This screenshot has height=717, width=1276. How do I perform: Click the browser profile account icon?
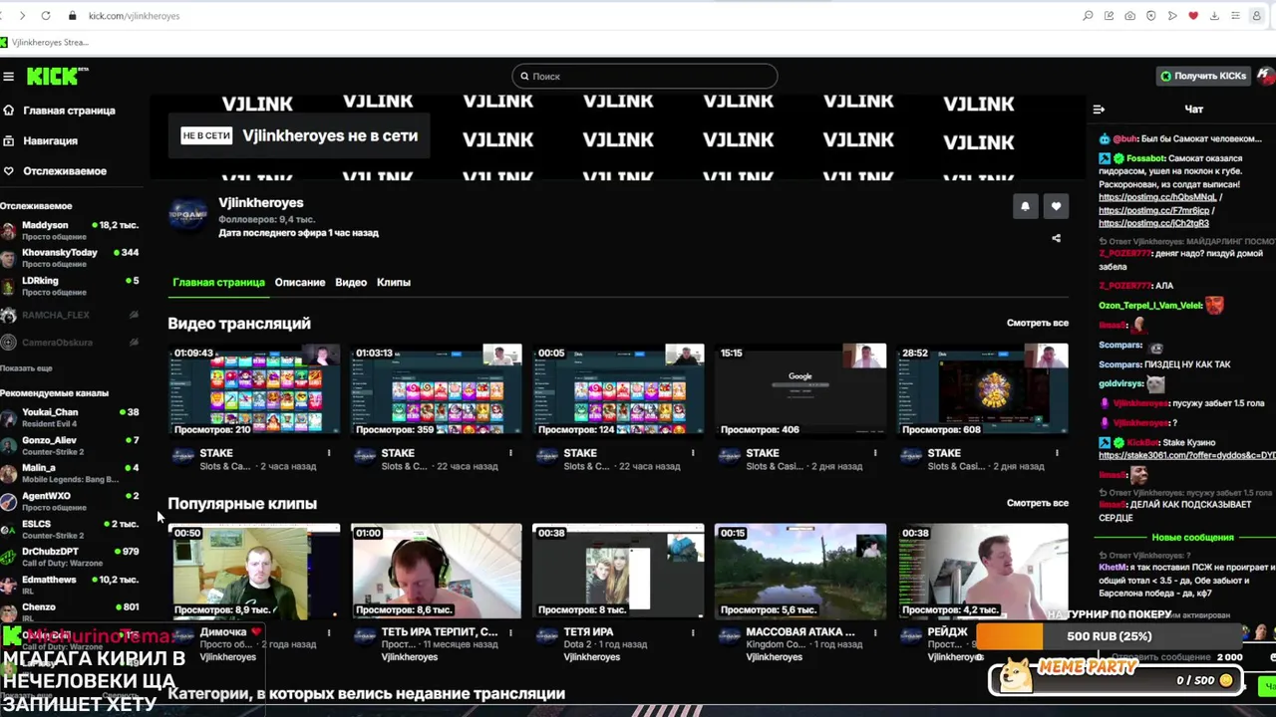click(1257, 16)
